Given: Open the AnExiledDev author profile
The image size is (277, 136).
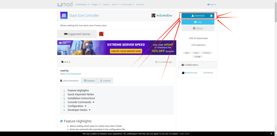Looking at the screenshot, I should click(164, 16).
